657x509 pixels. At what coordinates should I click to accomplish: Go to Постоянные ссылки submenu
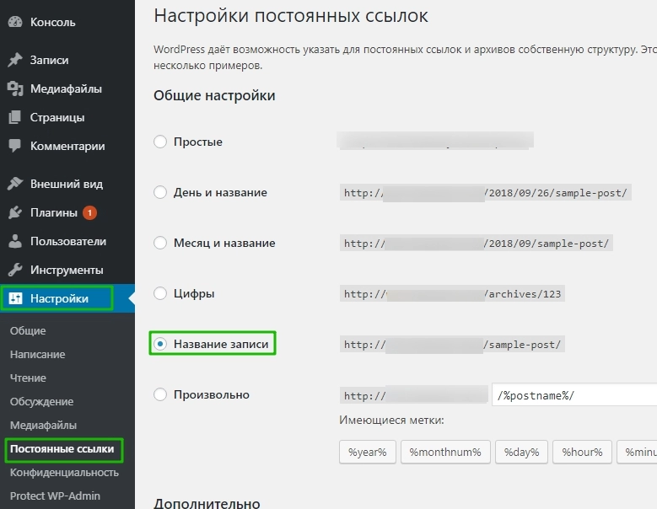62,448
